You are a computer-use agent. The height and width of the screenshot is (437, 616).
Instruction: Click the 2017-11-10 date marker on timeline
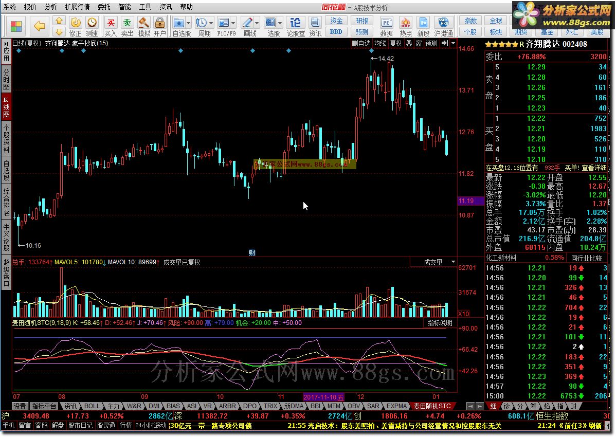tap(323, 397)
